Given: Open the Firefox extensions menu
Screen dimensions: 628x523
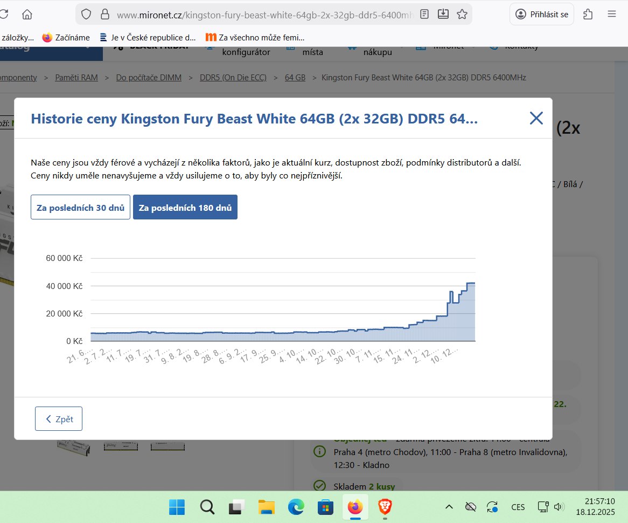Looking at the screenshot, I should pyautogui.click(x=588, y=15).
